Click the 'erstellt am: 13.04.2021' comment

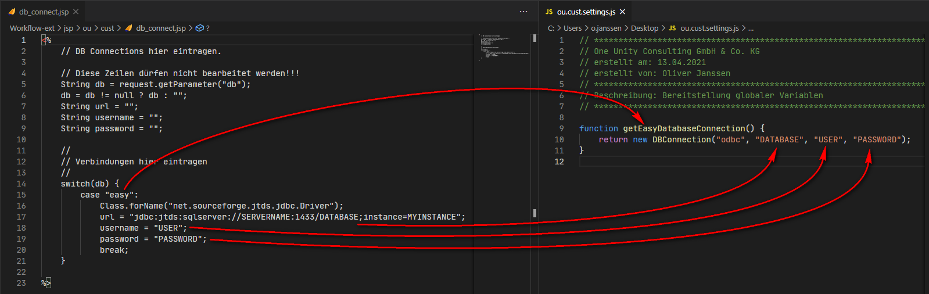pyautogui.click(x=643, y=62)
